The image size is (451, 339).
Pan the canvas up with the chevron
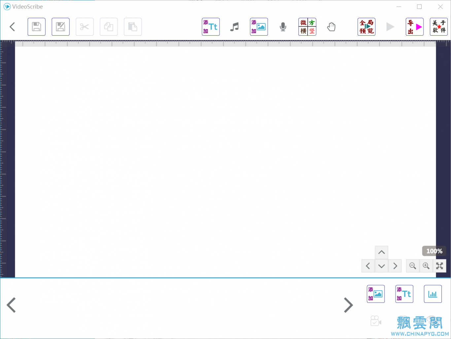381,252
